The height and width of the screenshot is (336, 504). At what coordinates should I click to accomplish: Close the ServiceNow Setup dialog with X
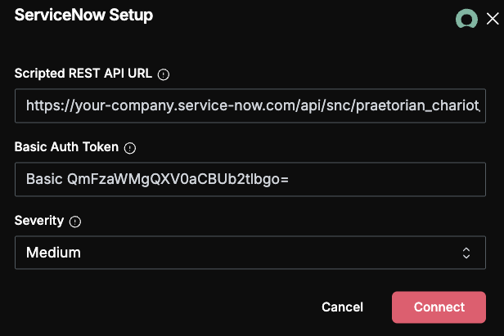click(x=493, y=19)
